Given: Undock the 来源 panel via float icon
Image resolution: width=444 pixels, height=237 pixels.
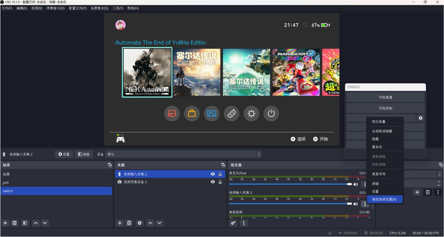Looking at the screenshot, I should click(x=223, y=165).
